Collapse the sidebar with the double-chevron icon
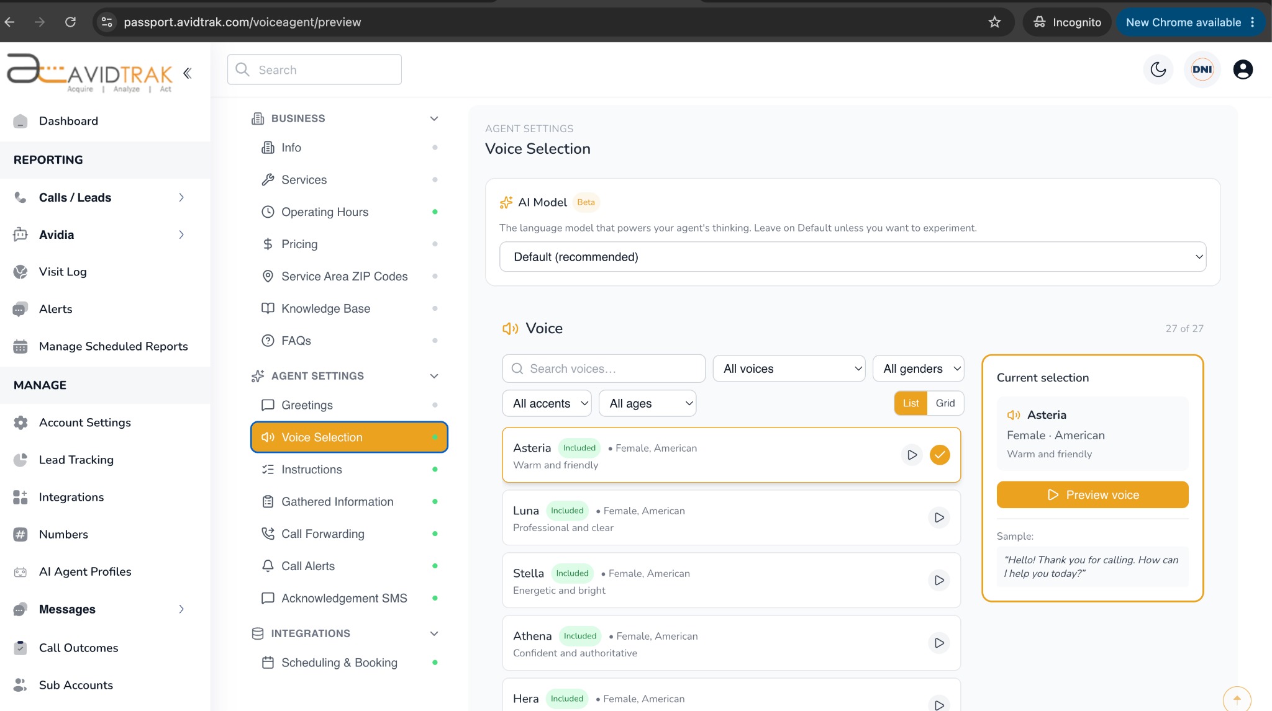This screenshot has width=1272, height=711. [x=187, y=73]
